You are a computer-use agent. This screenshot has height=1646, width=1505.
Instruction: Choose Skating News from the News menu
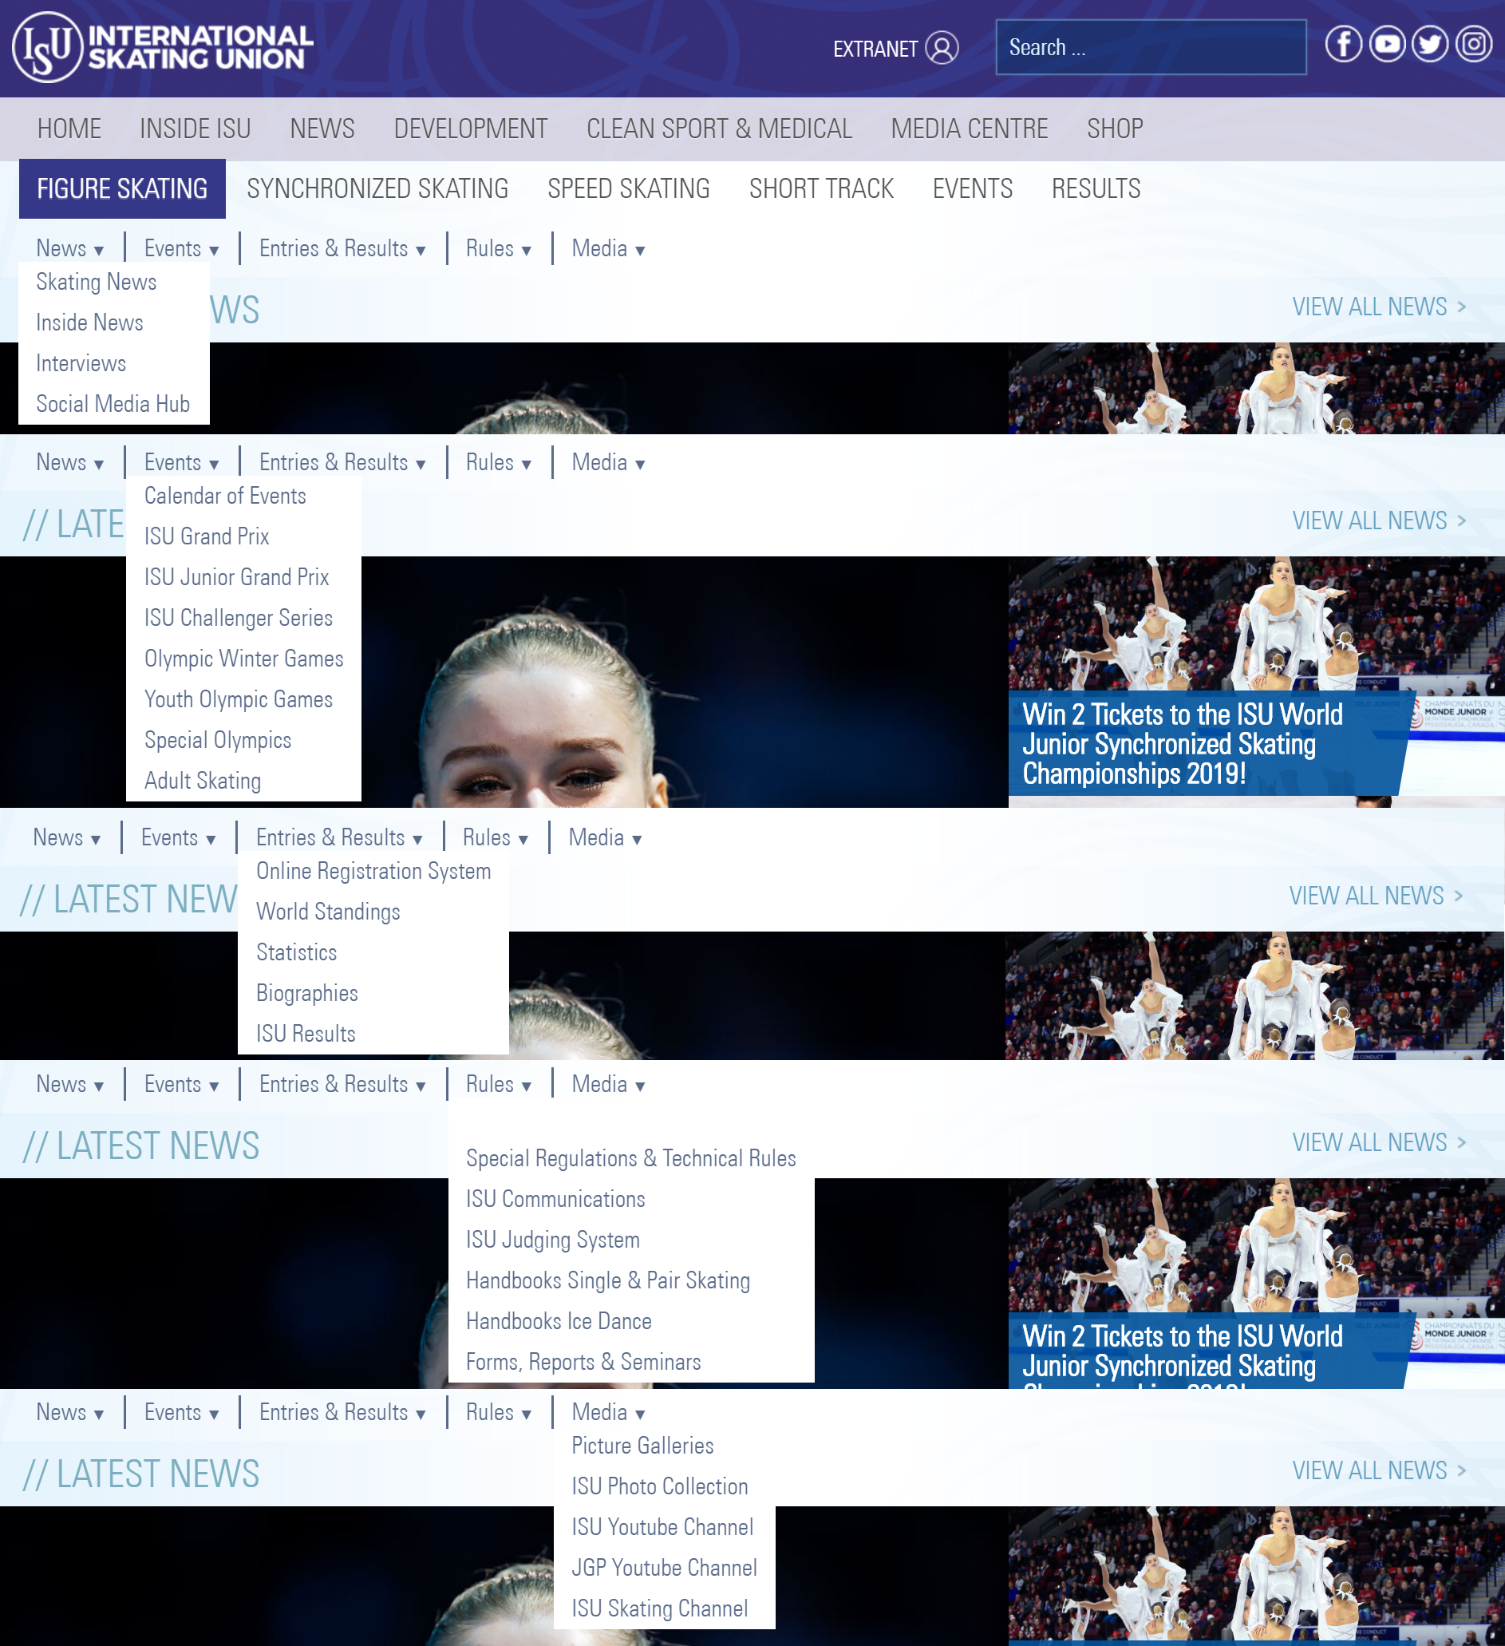[97, 282]
